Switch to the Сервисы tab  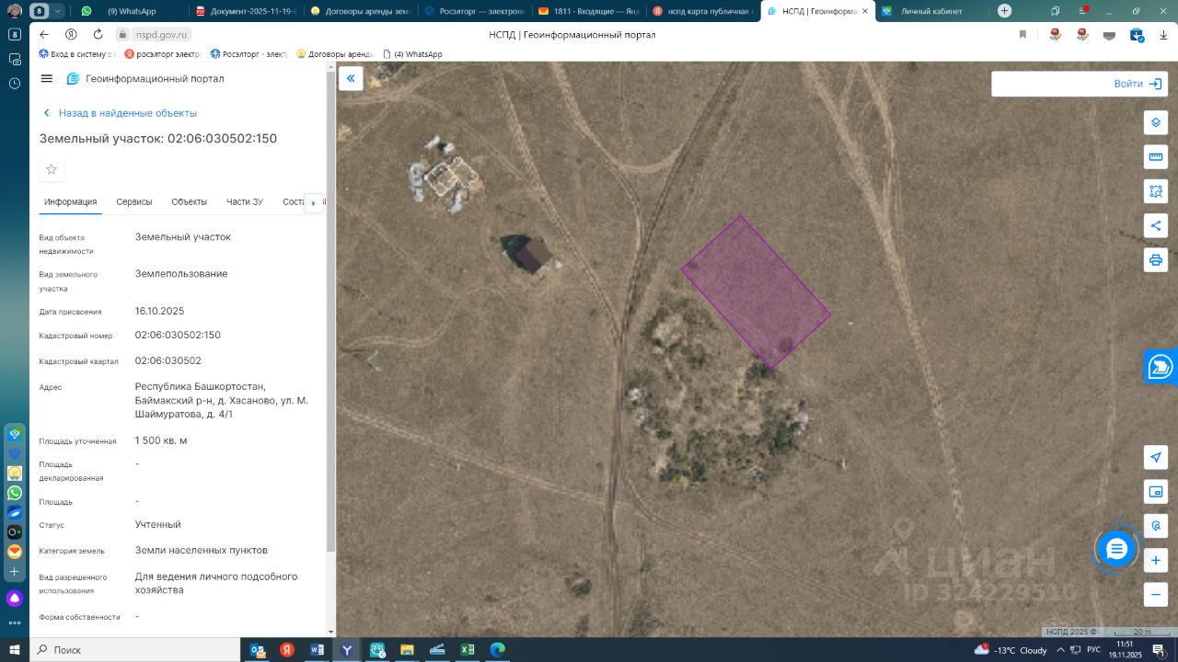pyautogui.click(x=134, y=201)
